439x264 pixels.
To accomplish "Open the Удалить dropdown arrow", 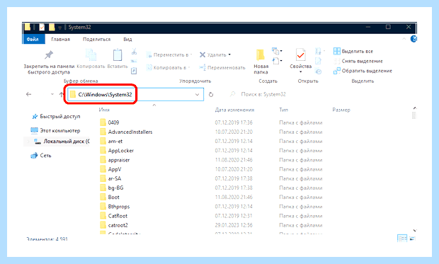I will 229,54.
